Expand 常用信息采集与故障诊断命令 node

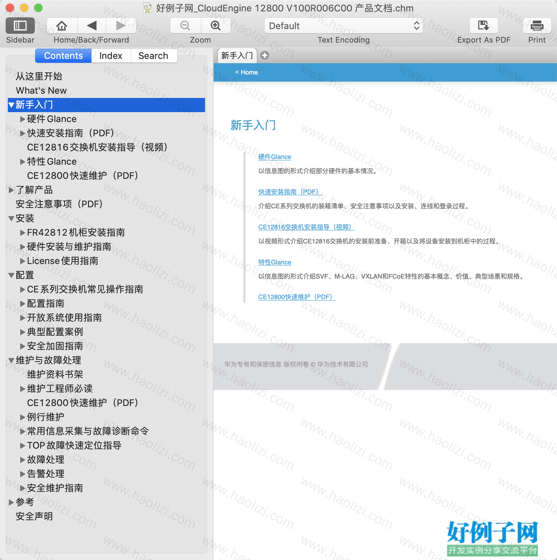(x=23, y=431)
